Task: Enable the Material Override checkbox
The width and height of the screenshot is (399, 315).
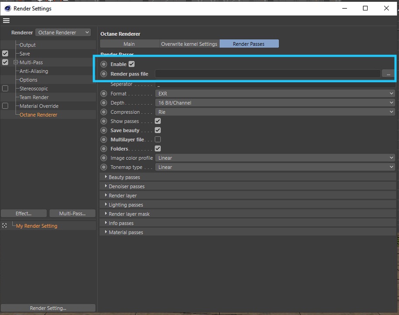Action: (5, 106)
